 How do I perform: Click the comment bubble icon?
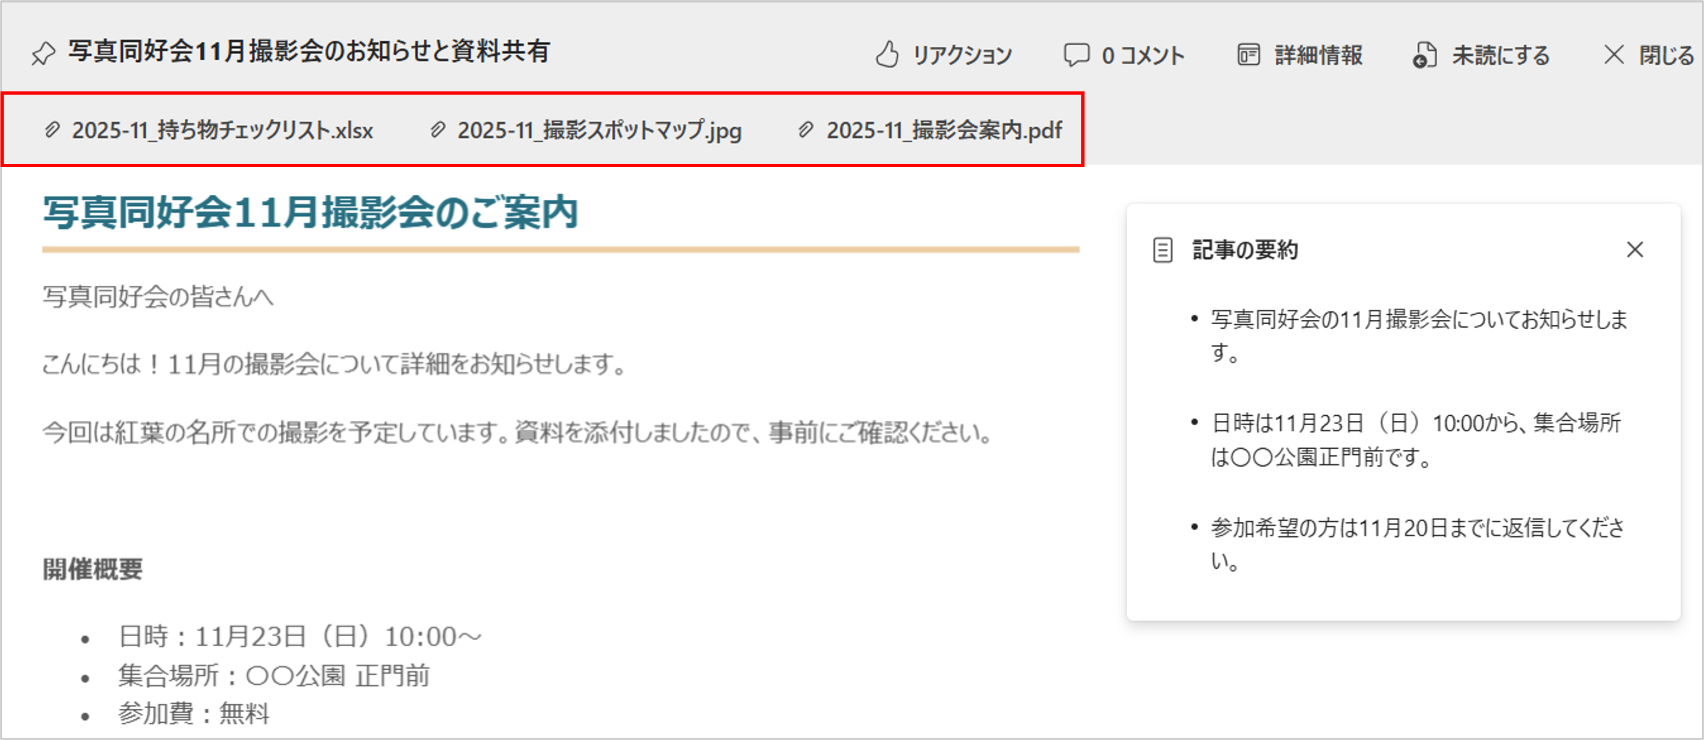(x=1076, y=55)
